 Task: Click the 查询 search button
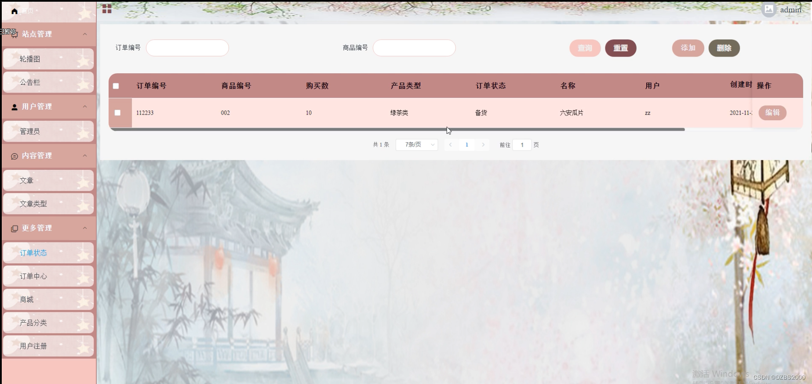585,48
